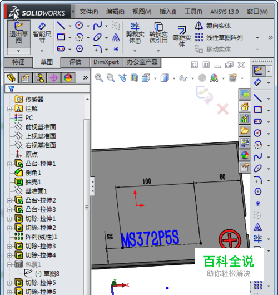Open the 文件(F) menu
This screenshot has width=278, height=295.
click(88, 12)
